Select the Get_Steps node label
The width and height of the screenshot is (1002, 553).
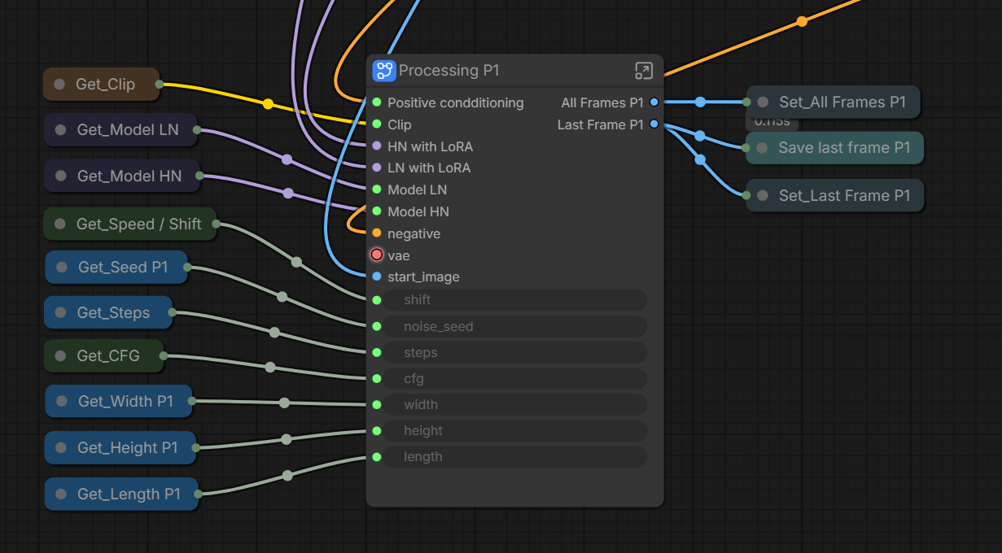[x=113, y=312]
